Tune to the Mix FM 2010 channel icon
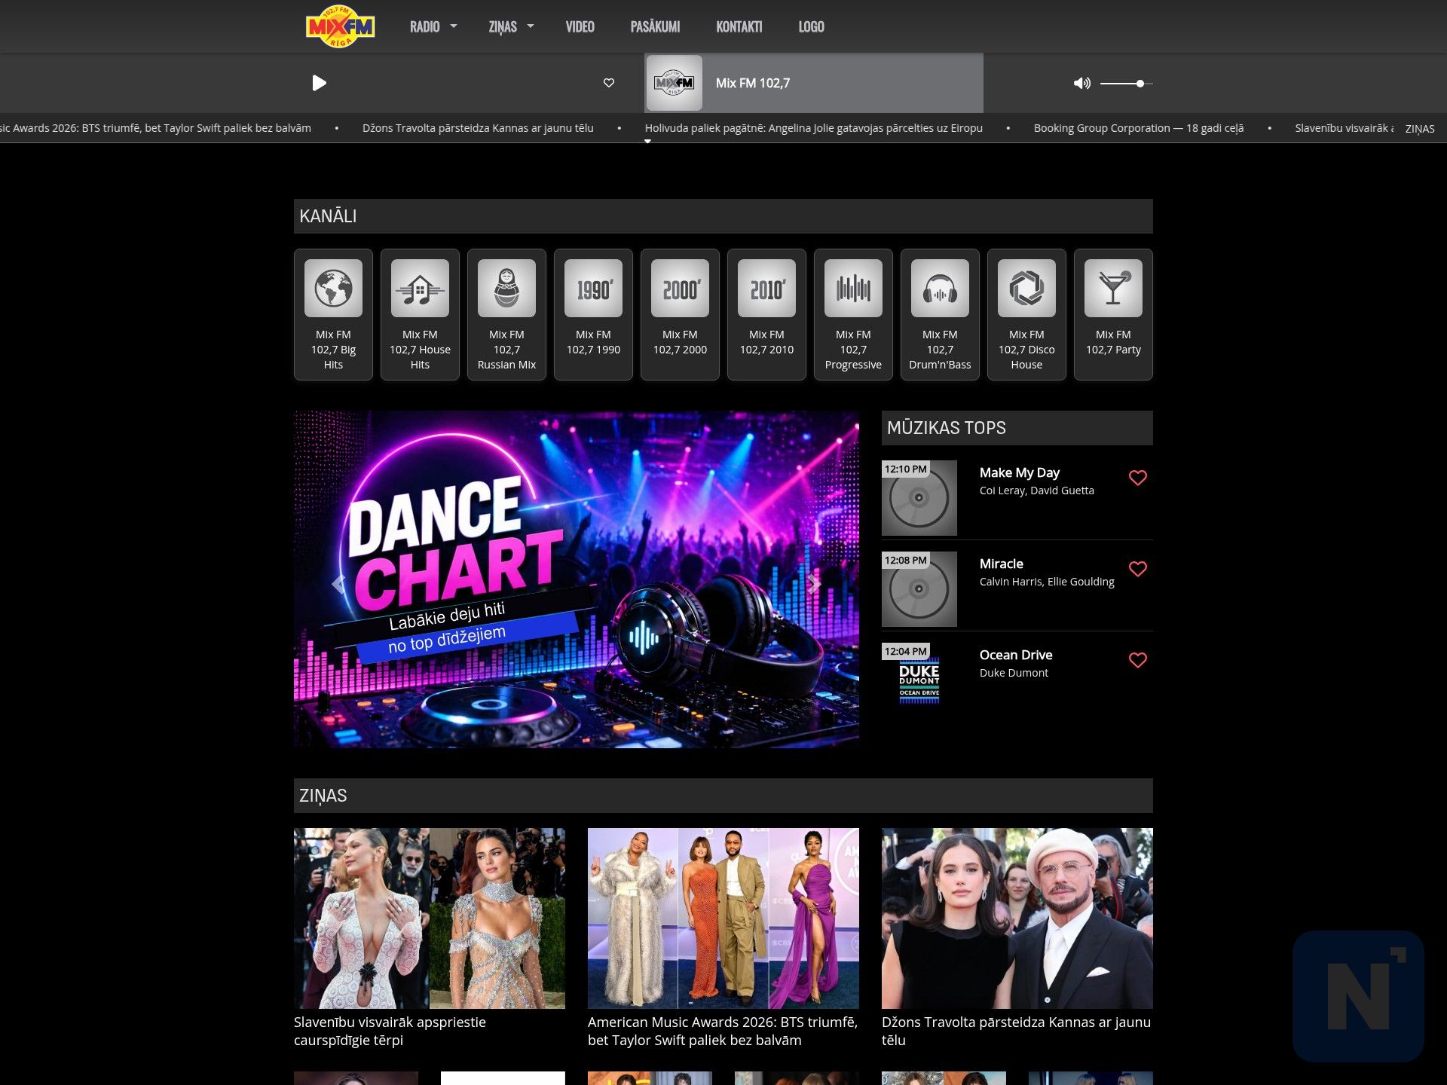 coord(766,288)
